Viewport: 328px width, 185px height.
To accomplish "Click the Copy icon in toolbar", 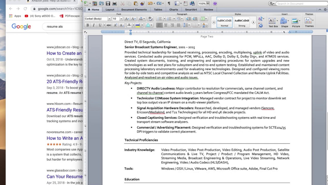I will click(129, 4).
